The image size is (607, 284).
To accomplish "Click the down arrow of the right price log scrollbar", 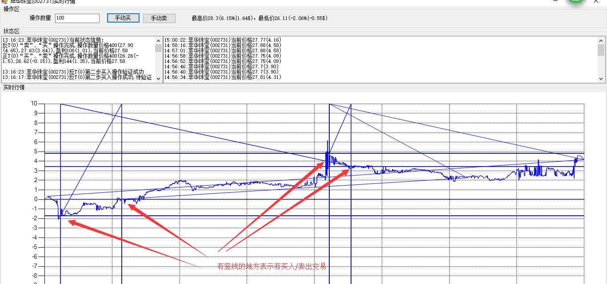I will coord(601,78).
